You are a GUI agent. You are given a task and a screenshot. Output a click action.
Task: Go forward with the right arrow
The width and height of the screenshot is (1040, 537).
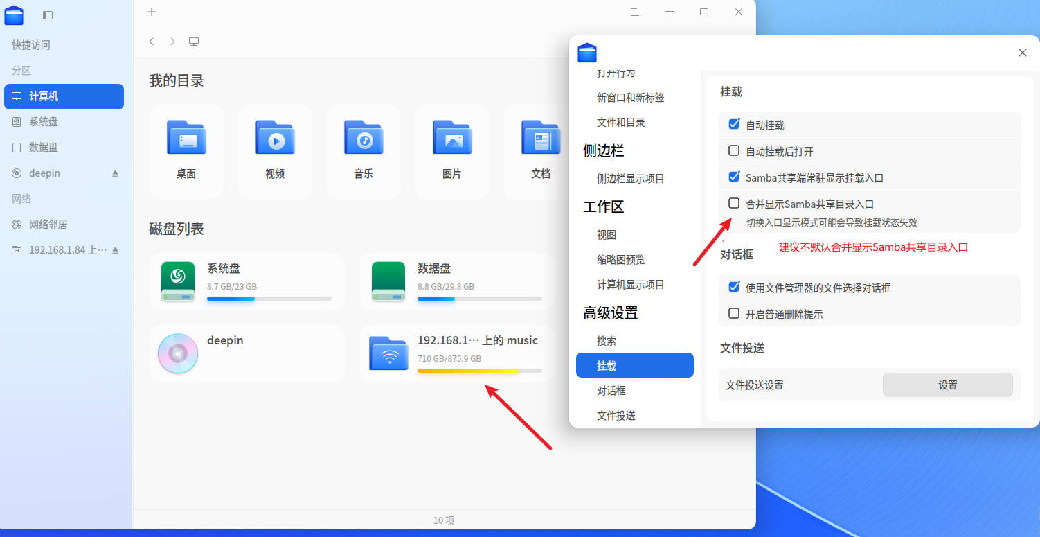click(x=172, y=42)
